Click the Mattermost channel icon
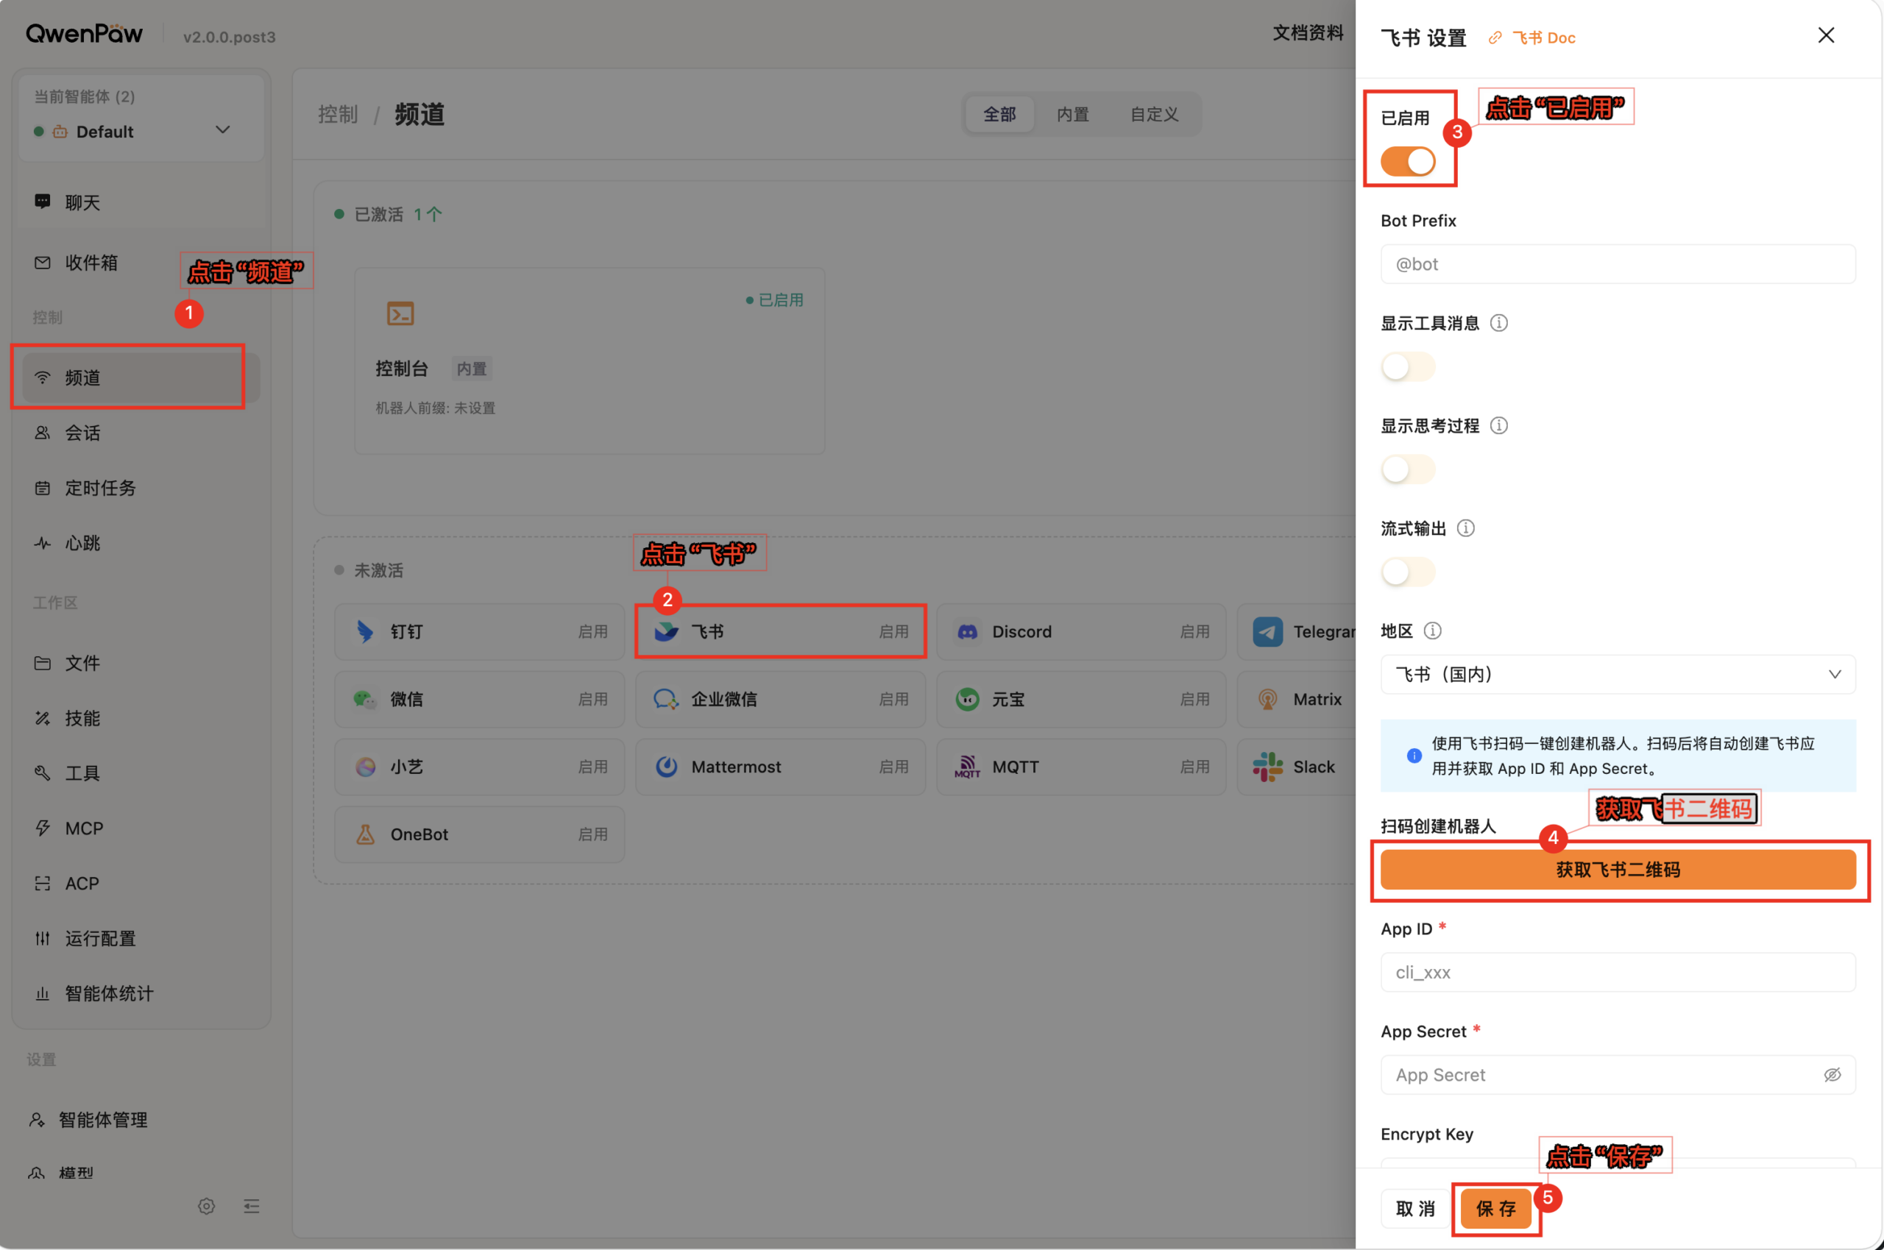This screenshot has height=1250, width=1884. [x=667, y=767]
